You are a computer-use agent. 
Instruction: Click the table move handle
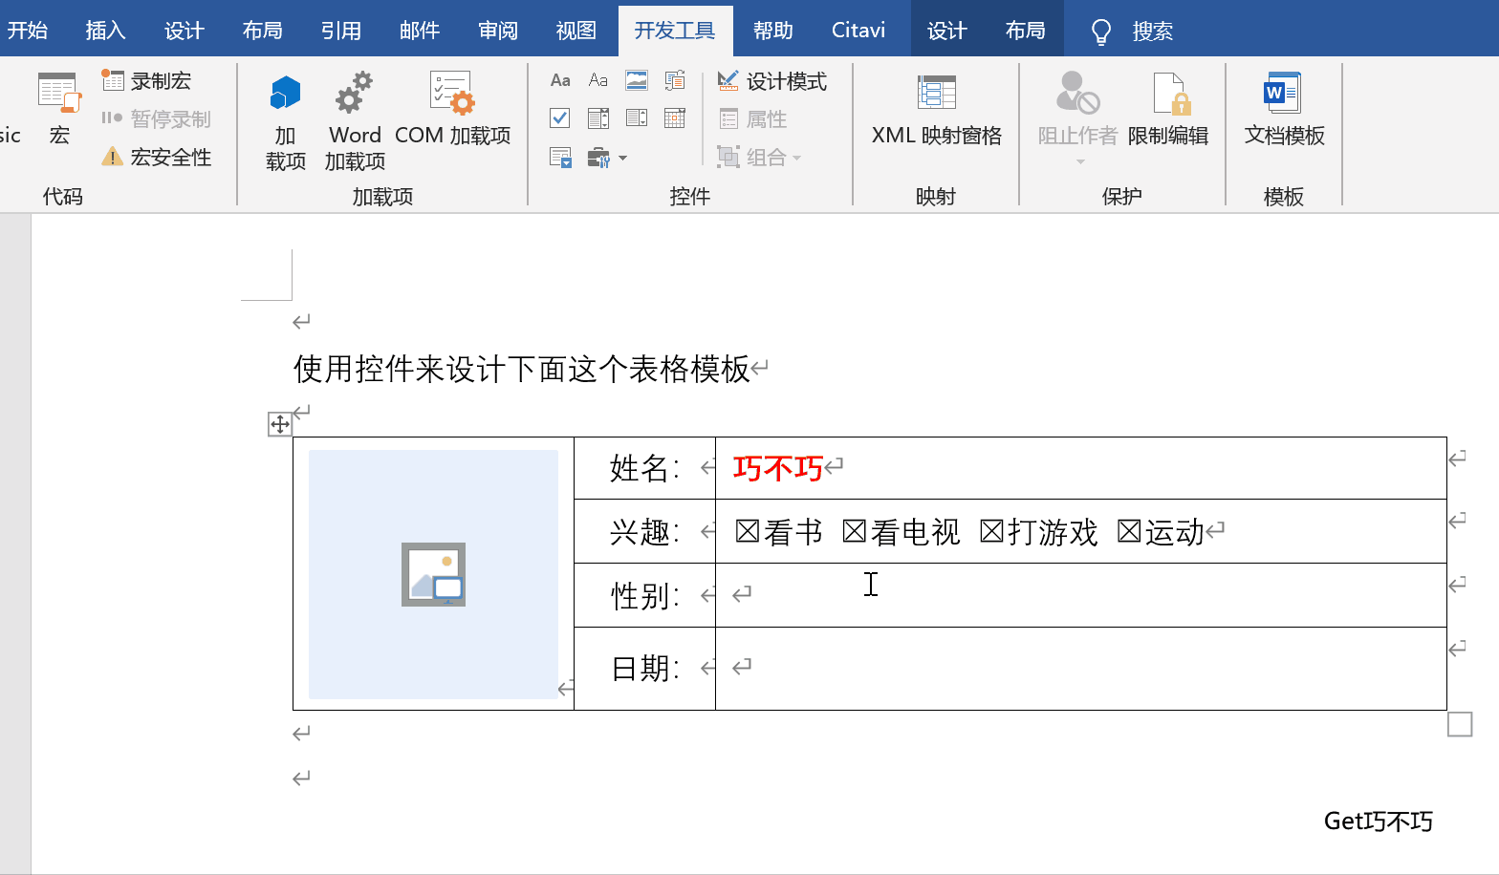tap(280, 424)
